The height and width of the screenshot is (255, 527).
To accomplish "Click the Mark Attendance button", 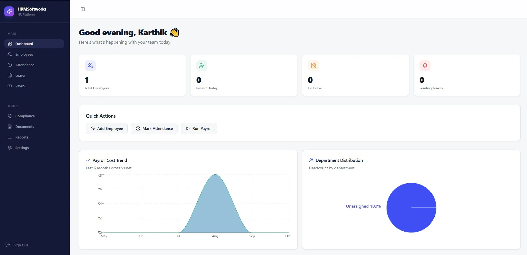I will point(154,128).
